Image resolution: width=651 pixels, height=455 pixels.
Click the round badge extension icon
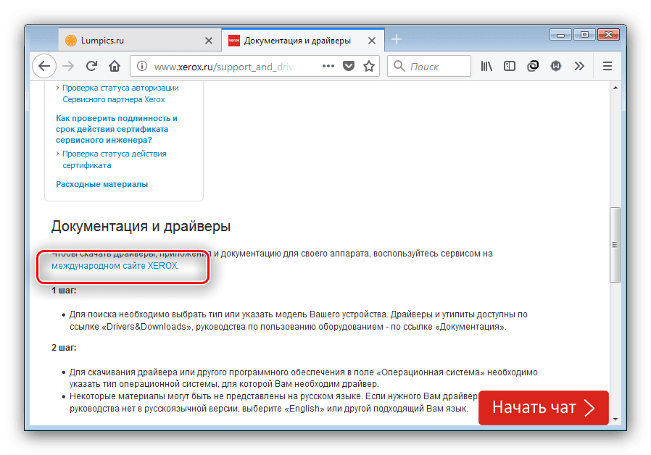pos(556,66)
